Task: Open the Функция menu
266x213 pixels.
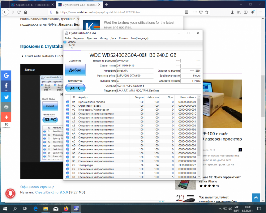Action: (x=92, y=38)
